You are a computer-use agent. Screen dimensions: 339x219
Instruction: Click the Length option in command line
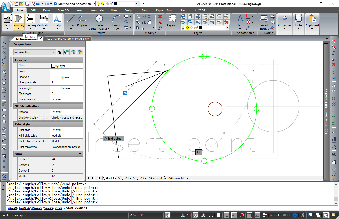(x=24, y=208)
